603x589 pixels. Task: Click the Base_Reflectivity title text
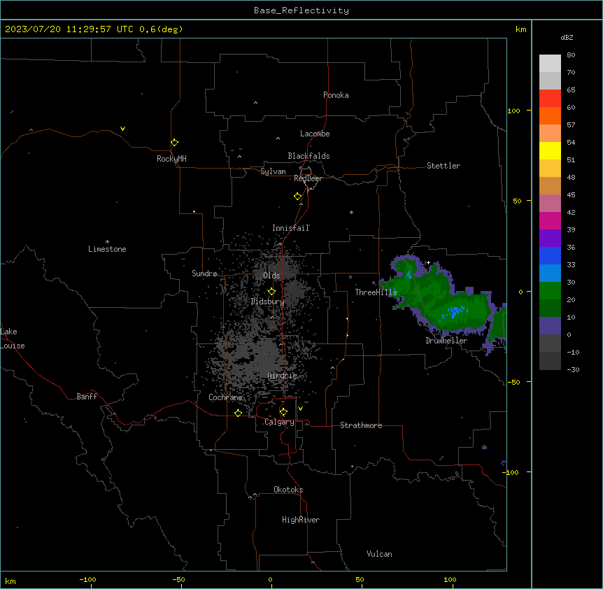(301, 10)
